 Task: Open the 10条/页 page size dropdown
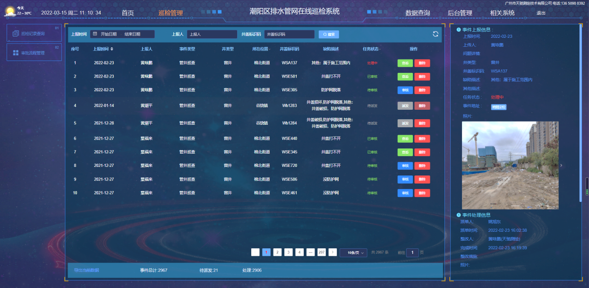click(x=353, y=253)
